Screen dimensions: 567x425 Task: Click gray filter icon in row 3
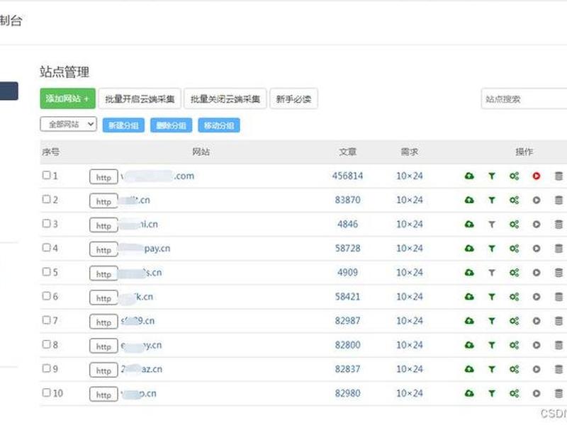491,224
